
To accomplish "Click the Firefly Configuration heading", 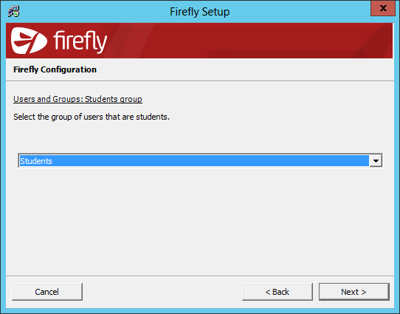I will (x=55, y=69).
